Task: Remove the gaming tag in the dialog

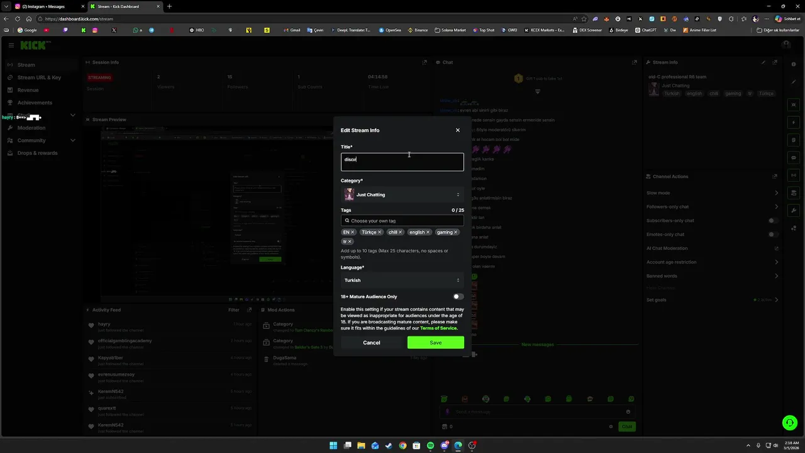Action: pos(455,232)
